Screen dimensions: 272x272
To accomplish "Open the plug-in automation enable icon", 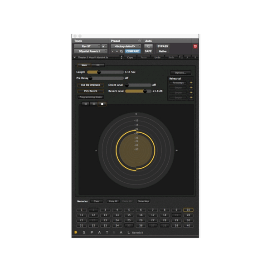I will tap(148, 46).
